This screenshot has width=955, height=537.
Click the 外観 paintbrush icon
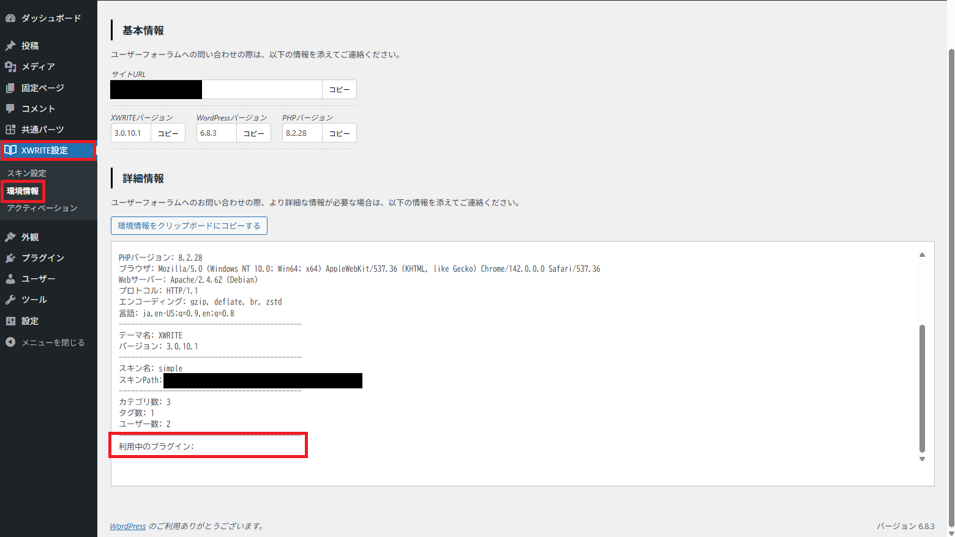(x=10, y=237)
